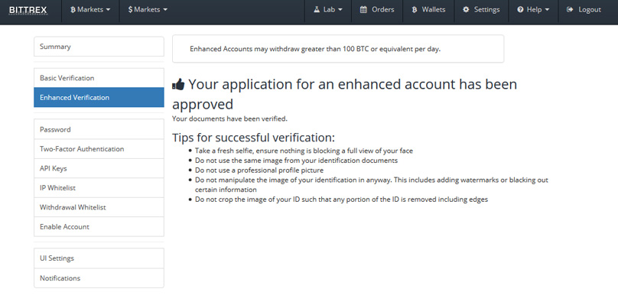The image size is (618, 305).
Task: Click the gear icon beside Settings
Action: coord(466,10)
